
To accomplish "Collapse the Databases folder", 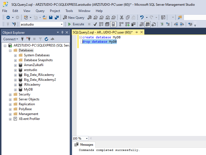I will [x=10, y=51].
